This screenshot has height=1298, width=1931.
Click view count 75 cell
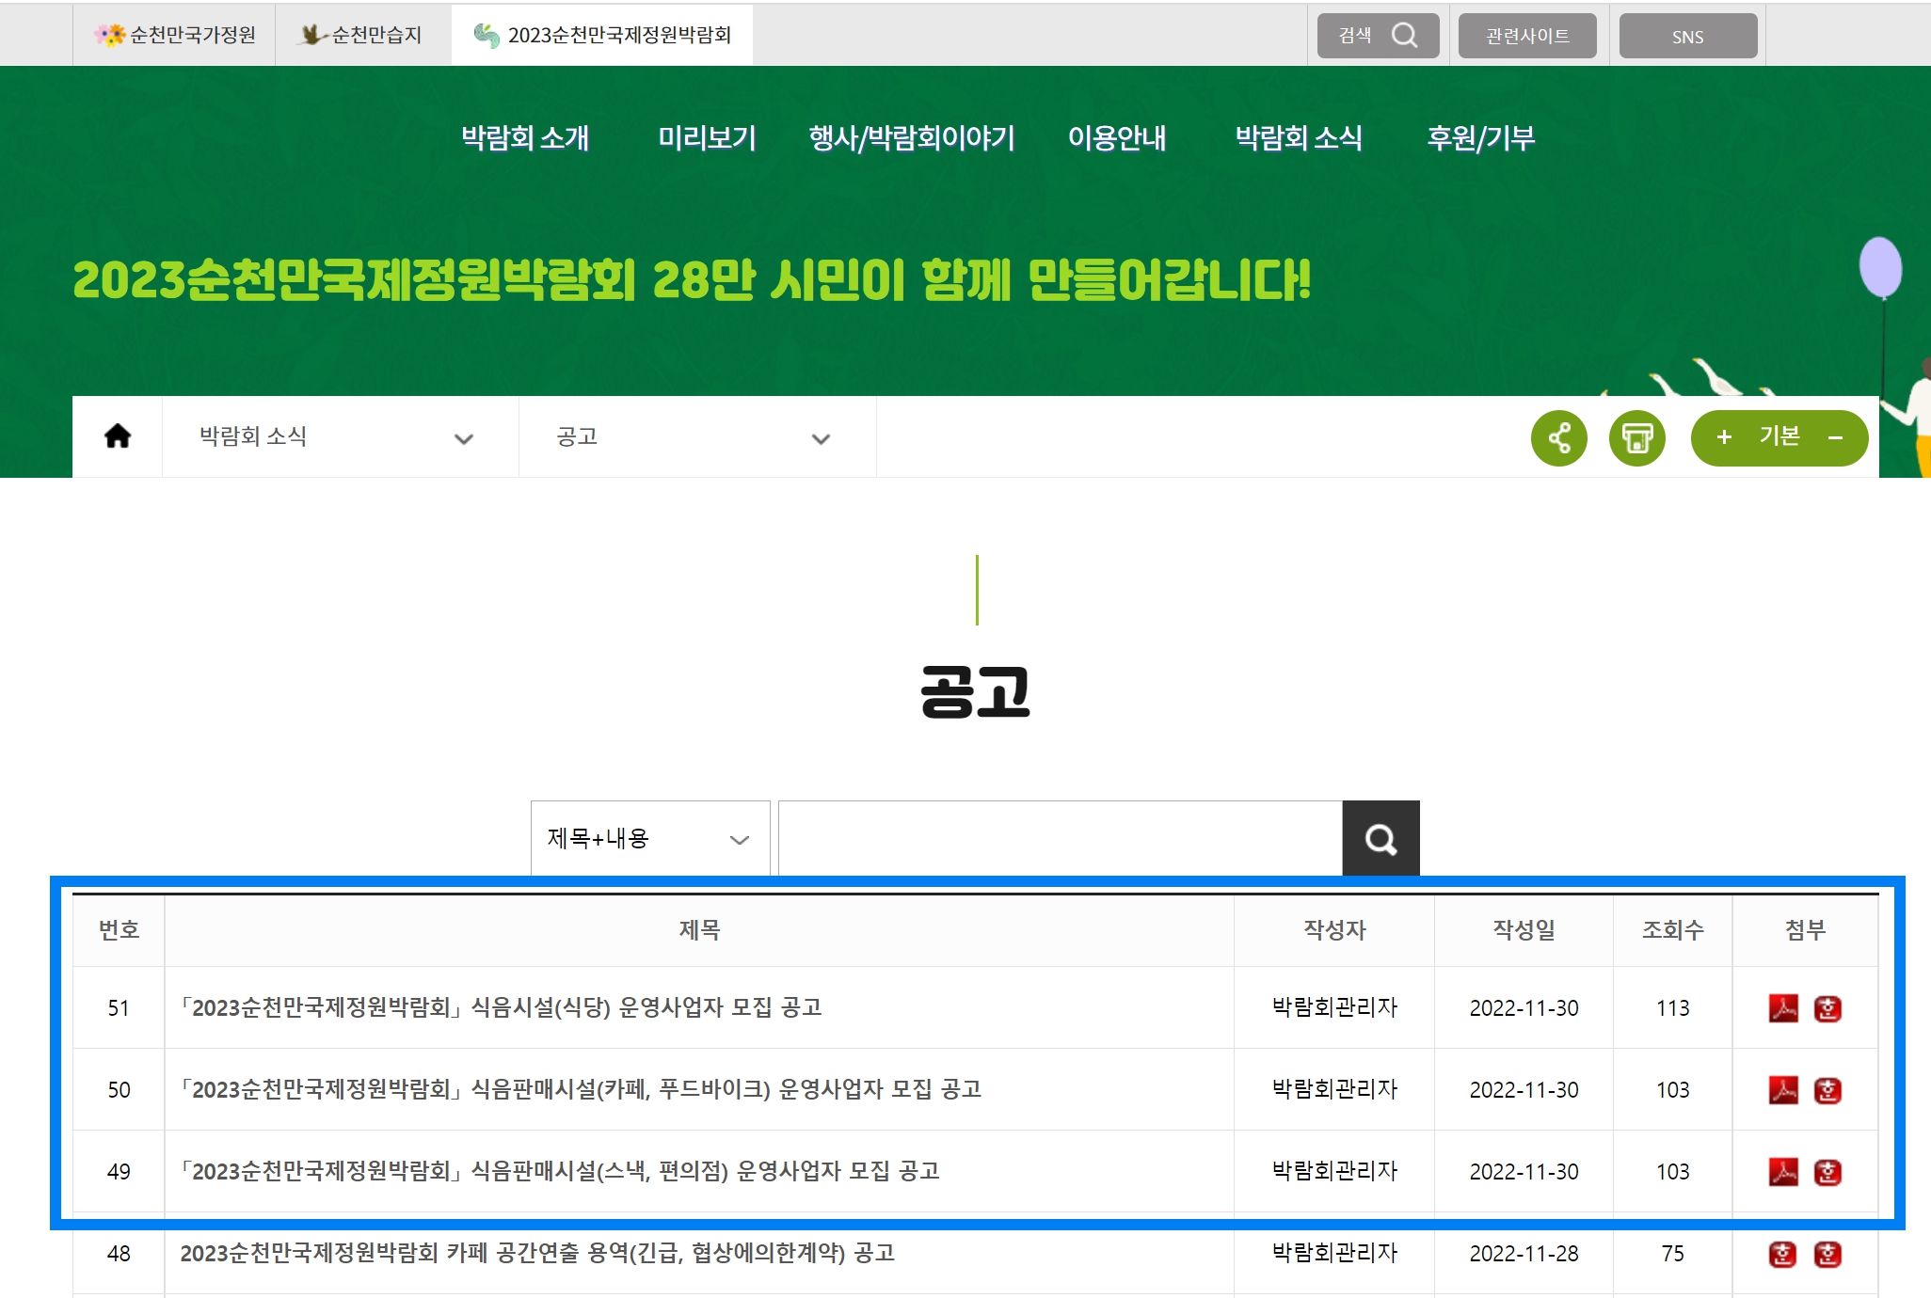tap(1673, 1254)
